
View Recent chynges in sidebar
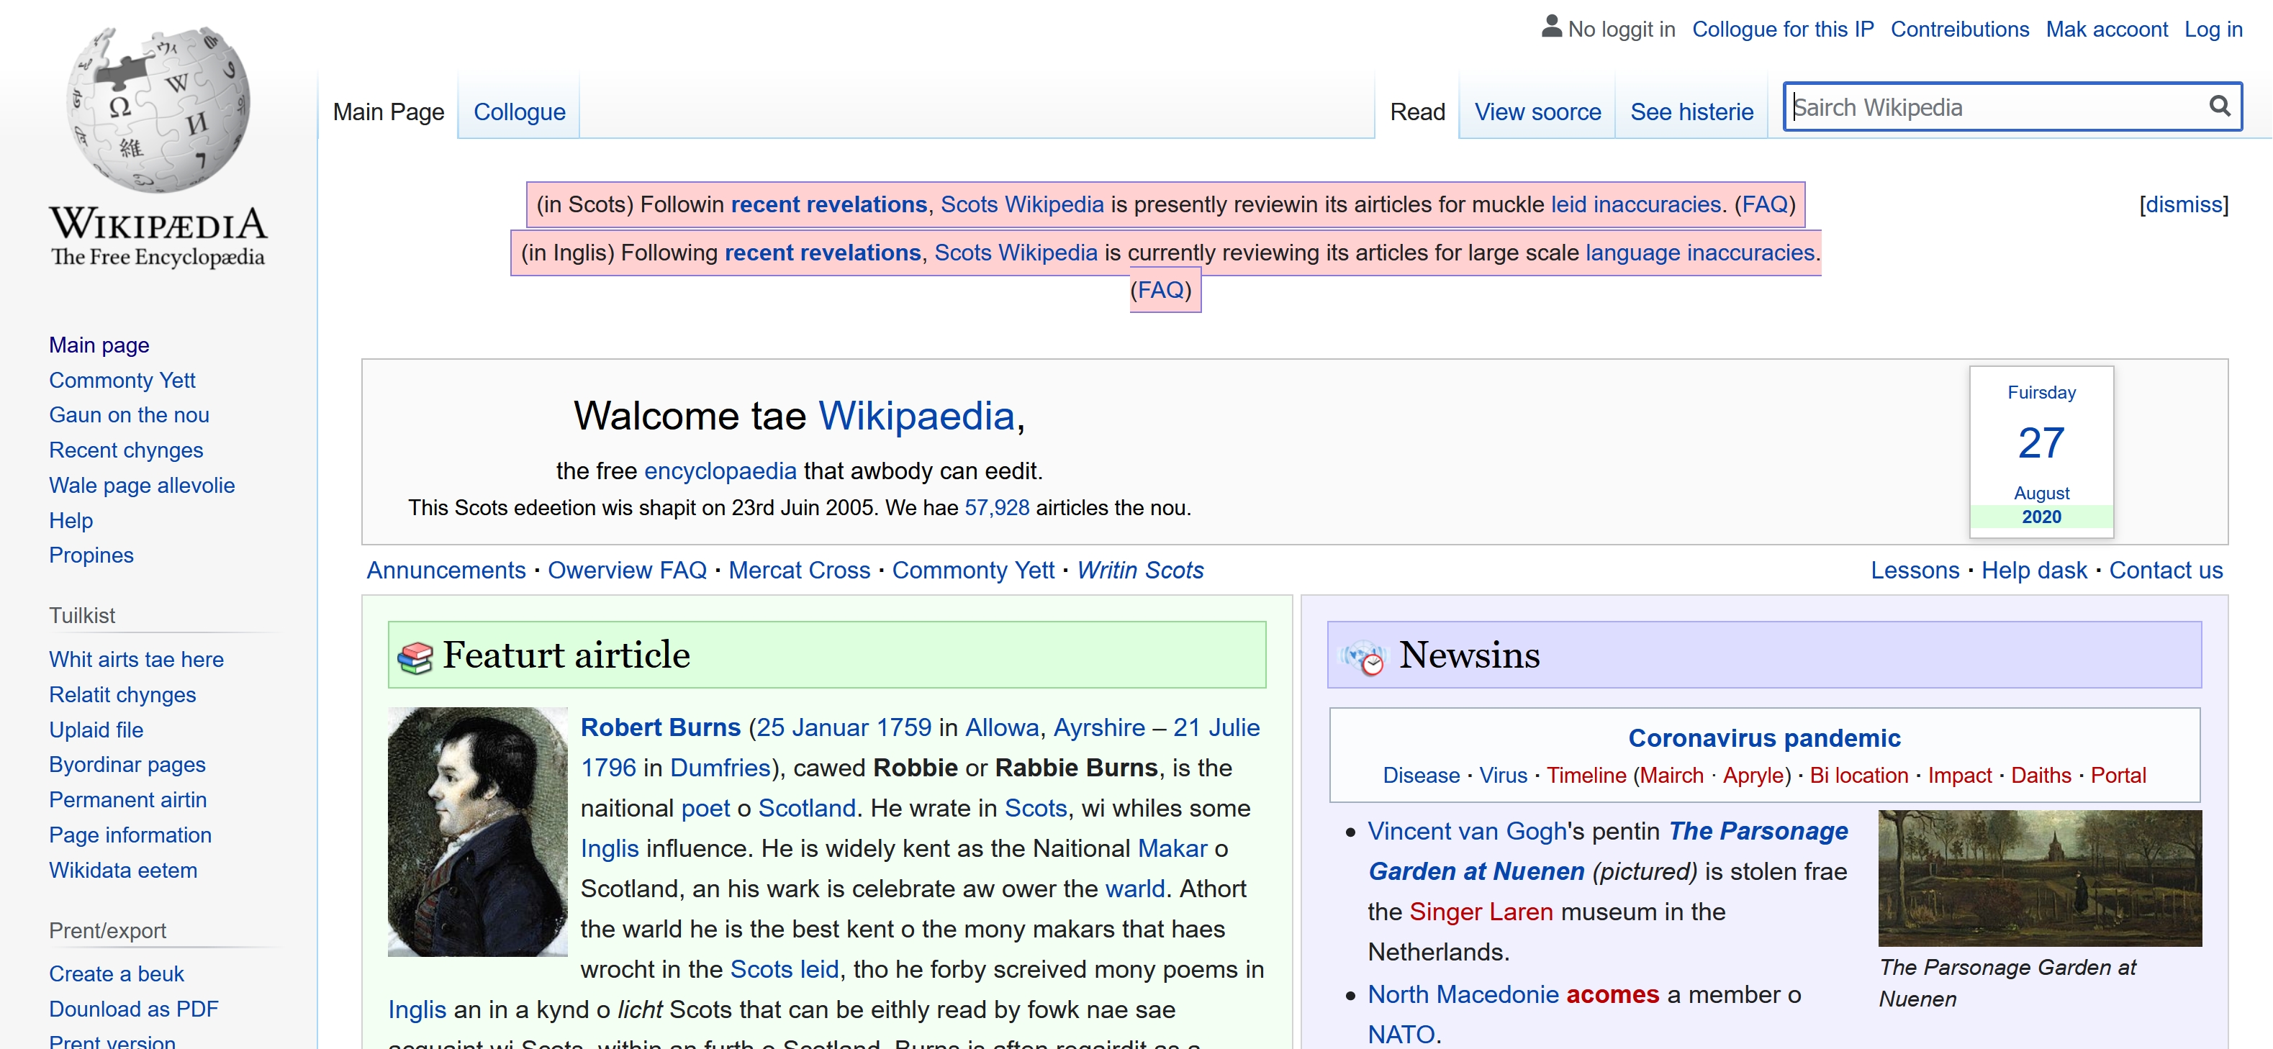tap(125, 450)
